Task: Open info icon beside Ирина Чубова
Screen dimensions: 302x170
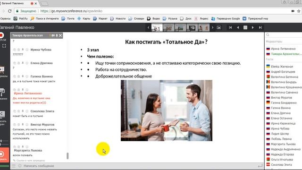Action: pyautogui.click(x=27, y=50)
